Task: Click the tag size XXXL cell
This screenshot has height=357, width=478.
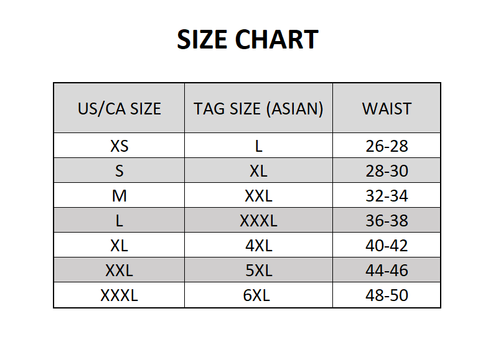Action: point(258,220)
